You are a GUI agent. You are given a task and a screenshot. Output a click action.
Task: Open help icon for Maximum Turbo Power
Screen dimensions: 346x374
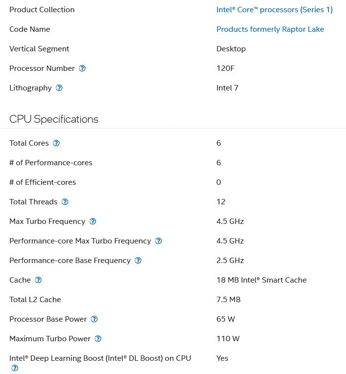coord(98,339)
